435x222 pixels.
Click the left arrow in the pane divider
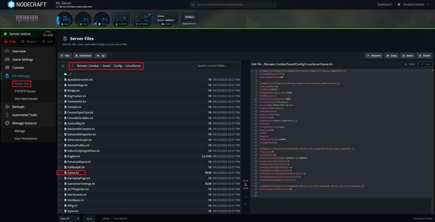(x=245, y=204)
